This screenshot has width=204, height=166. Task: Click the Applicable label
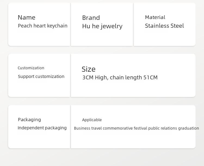click(x=92, y=120)
